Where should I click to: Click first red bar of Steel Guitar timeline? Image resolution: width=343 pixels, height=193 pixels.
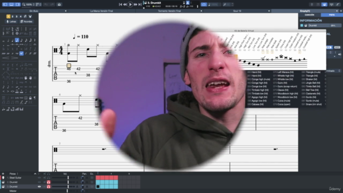pos(98,177)
